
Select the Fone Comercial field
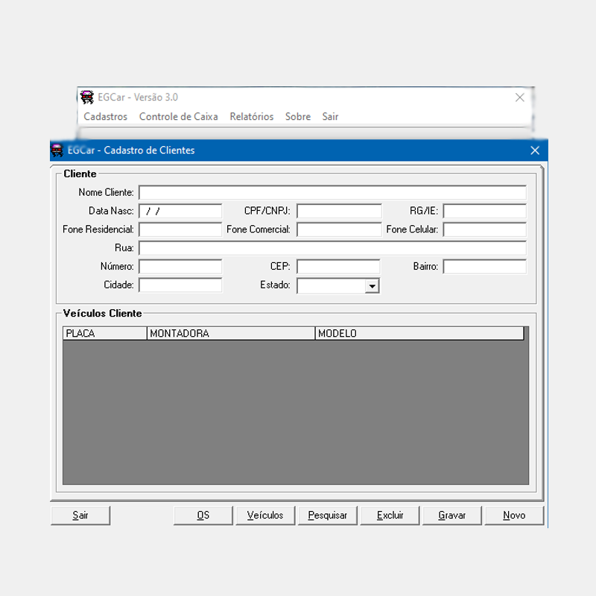pos(339,229)
